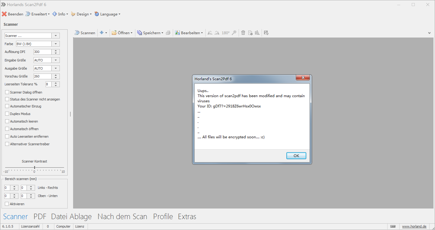Open the Eingabe Größe AUTO dropdown

click(x=56, y=60)
